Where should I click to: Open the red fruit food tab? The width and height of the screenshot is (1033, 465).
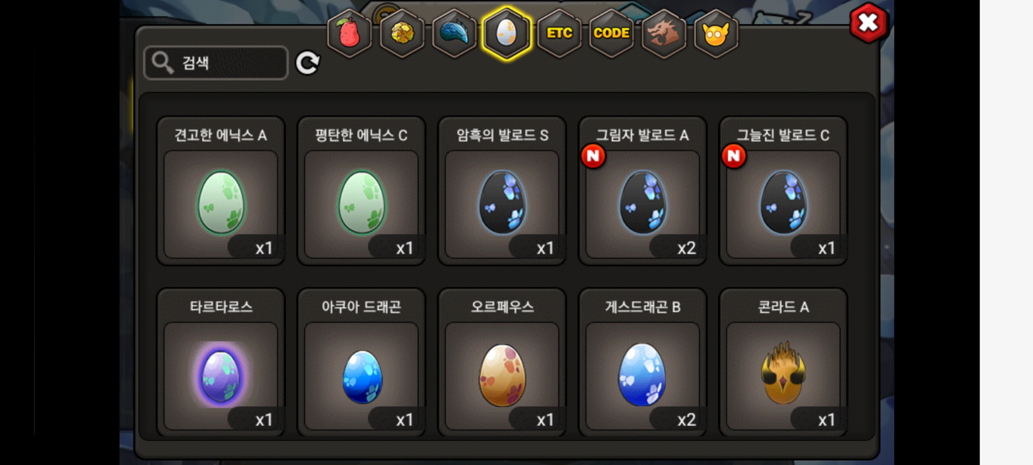click(x=349, y=33)
